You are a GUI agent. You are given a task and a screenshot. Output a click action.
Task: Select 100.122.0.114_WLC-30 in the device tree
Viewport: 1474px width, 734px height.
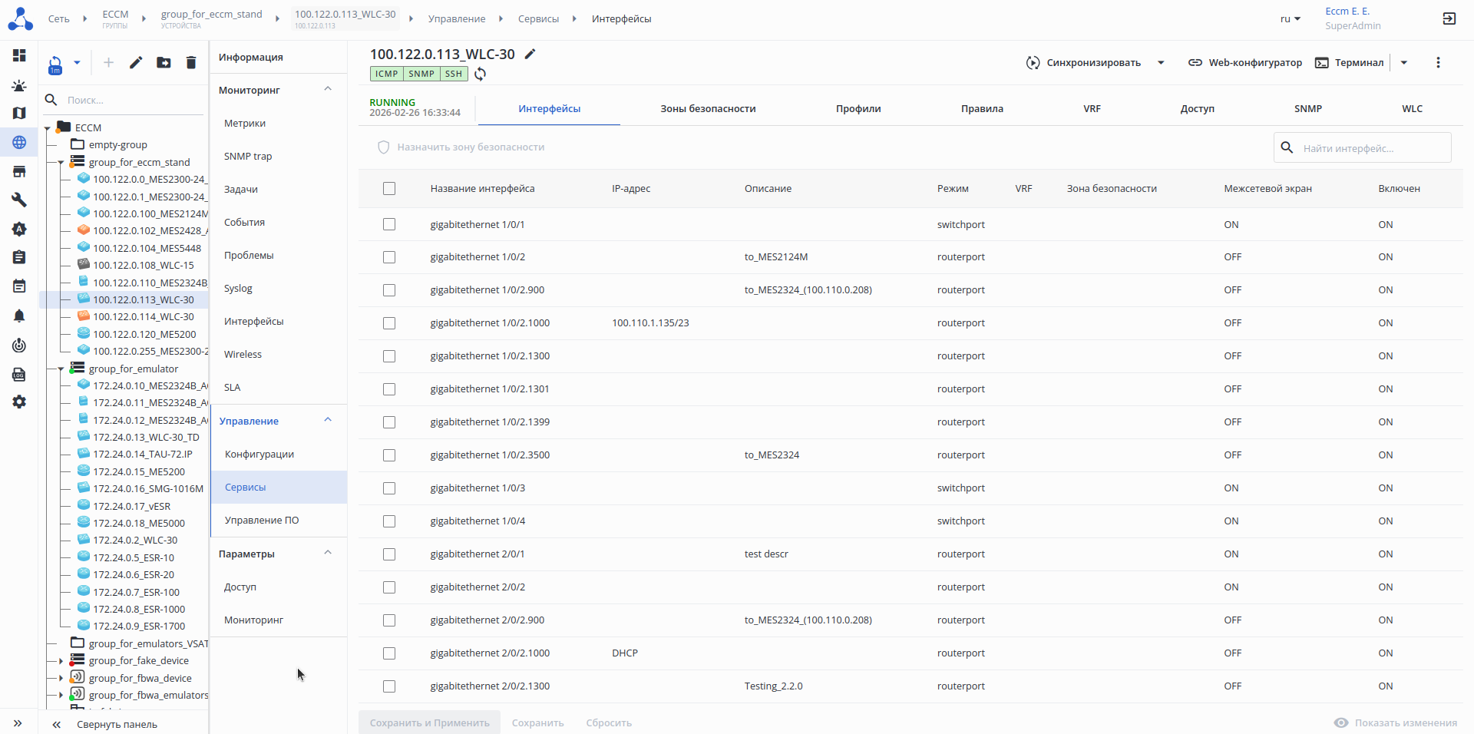point(144,316)
